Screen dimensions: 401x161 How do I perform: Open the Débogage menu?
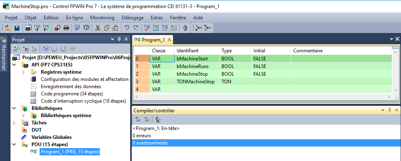pos(133,18)
